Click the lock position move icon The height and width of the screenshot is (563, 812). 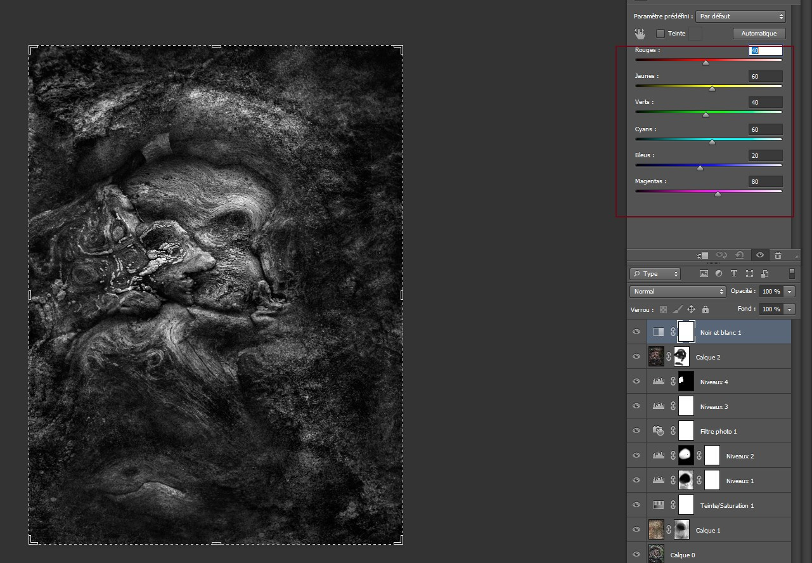pyautogui.click(x=691, y=309)
